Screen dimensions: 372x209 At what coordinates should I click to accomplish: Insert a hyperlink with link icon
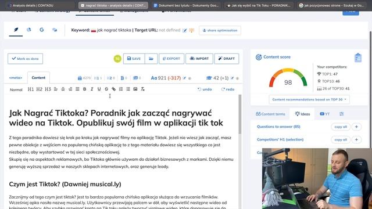click(114, 89)
